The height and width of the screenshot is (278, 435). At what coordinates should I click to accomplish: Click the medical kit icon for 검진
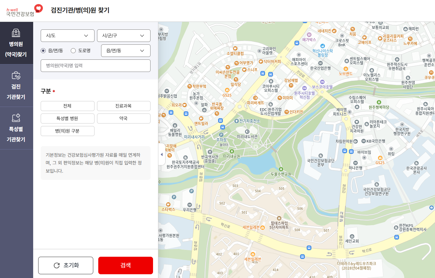click(16, 75)
